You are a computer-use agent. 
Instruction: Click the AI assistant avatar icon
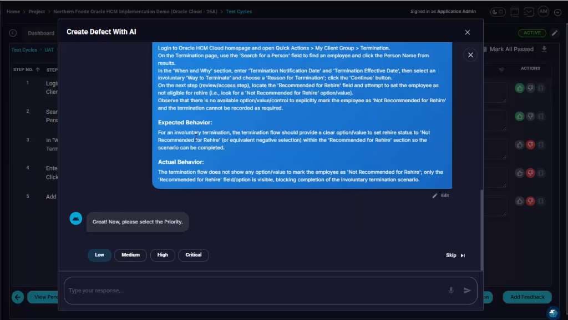point(75,218)
